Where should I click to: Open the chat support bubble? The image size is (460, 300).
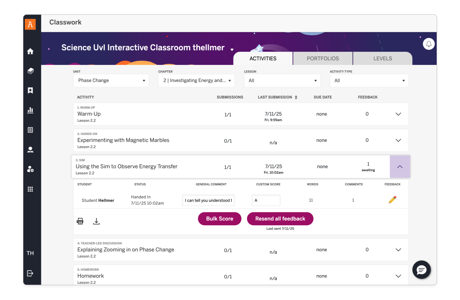pos(422,270)
